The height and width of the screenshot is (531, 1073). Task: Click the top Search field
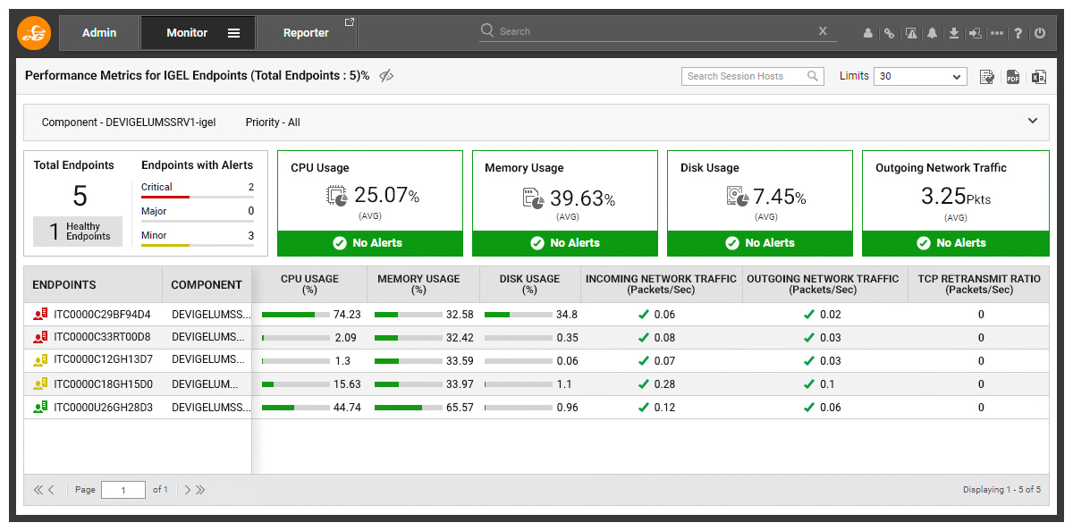click(x=657, y=31)
